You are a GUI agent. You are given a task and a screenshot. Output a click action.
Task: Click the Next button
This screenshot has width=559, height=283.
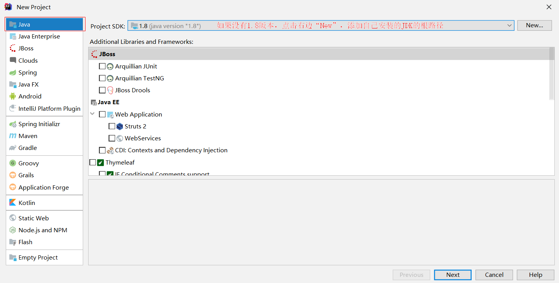(452, 275)
